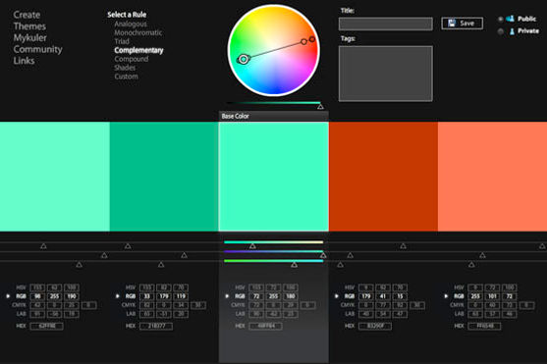
Task: Switch to HSV under the coral swatch
Action: 459,287
